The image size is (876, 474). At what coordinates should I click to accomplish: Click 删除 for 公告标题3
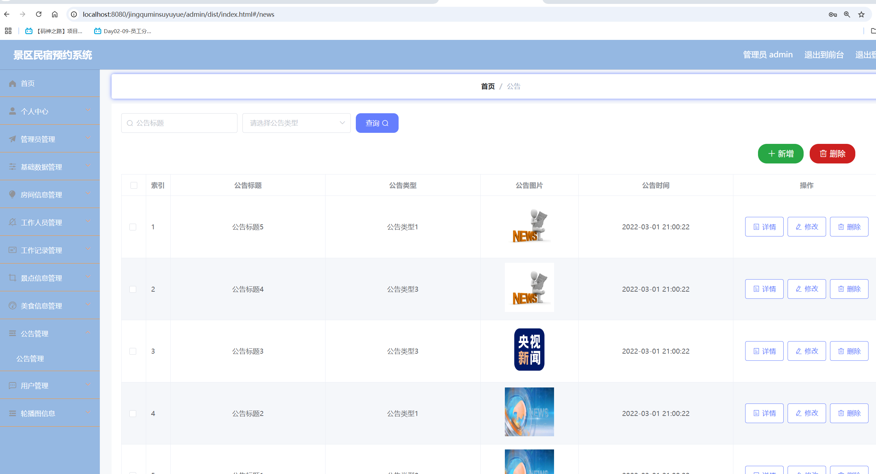pos(849,351)
